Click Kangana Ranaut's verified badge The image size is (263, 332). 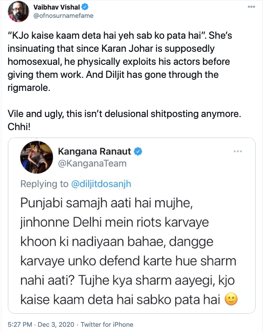(x=137, y=152)
